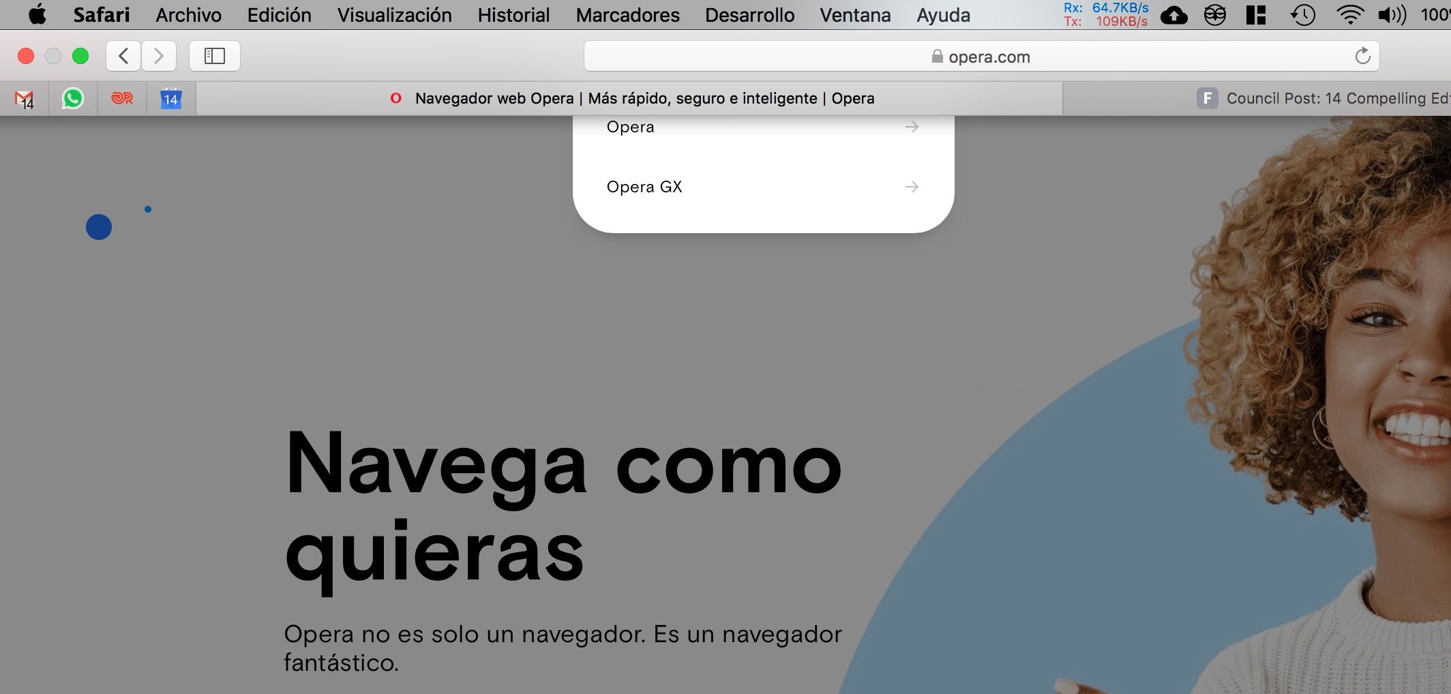Image resolution: width=1451 pixels, height=694 pixels.
Task: Select the Opera link in dropdown
Action: [x=629, y=126]
